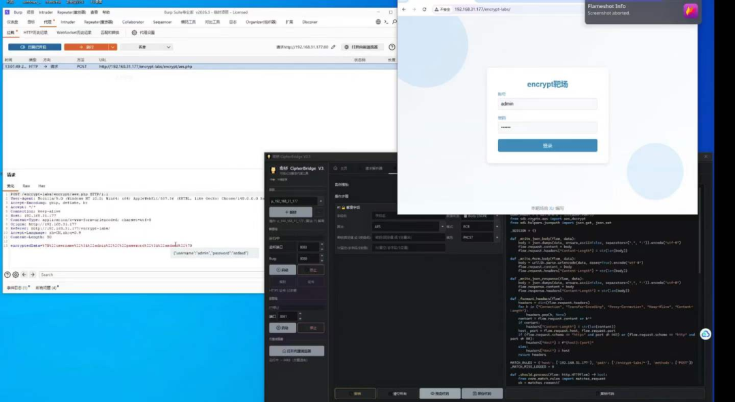Toggle the blue intercept-on button in Burp
Viewport: 735px width, 402px height.
[x=35, y=47]
